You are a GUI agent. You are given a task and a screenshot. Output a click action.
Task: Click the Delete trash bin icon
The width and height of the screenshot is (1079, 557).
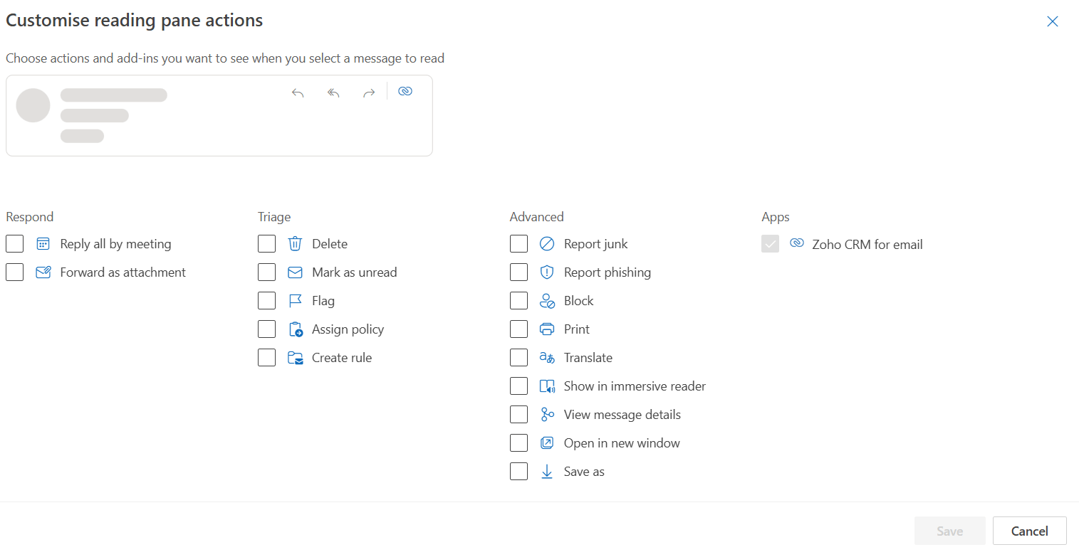point(295,244)
